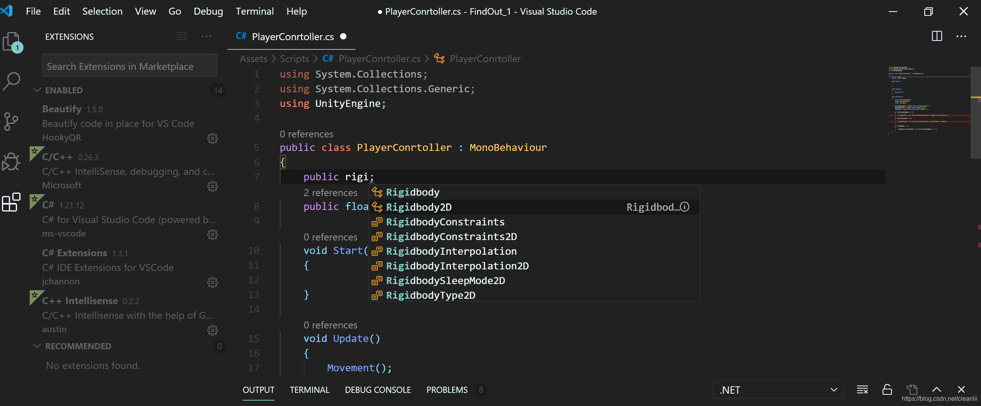Click the code minimap preview
This screenshot has width=981, height=406.
(929, 100)
